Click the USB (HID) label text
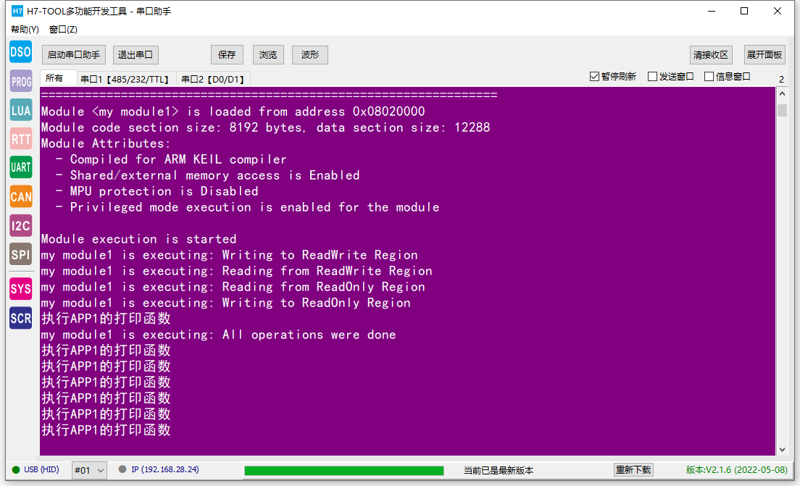The image size is (800, 486). click(x=41, y=469)
